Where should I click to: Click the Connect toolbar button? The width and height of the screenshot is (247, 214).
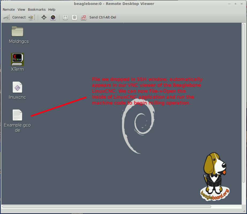[19, 17]
